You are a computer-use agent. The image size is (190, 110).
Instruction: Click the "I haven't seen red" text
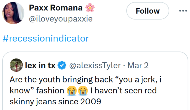point(123,91)
